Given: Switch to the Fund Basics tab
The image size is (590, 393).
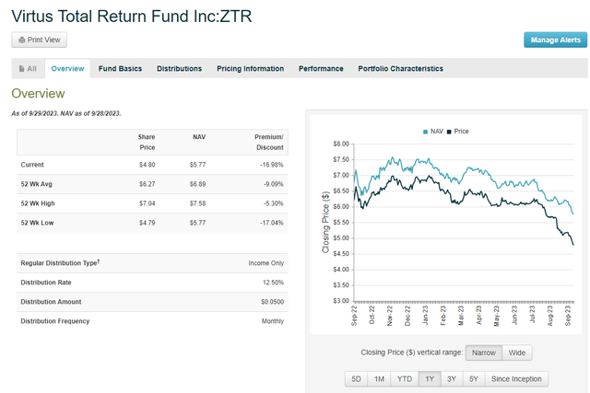Looking at the screenshot, I should click(119, 69).
